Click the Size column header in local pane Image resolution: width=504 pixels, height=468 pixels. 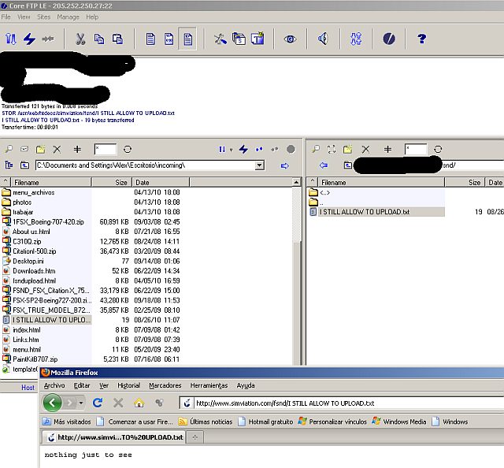point(120,182)
